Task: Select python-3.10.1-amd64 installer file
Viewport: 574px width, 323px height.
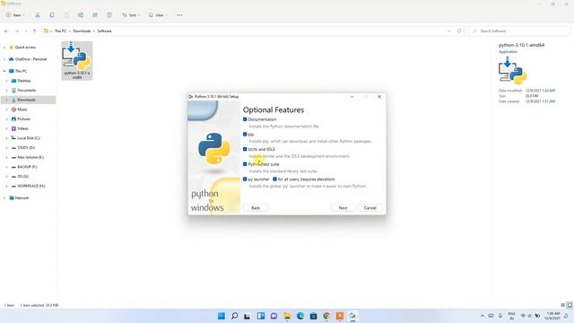Action: tap(77, 60)
